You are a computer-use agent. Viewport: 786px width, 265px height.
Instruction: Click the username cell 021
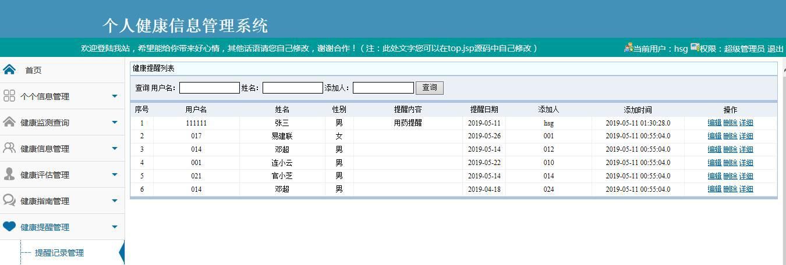point(196,176)
